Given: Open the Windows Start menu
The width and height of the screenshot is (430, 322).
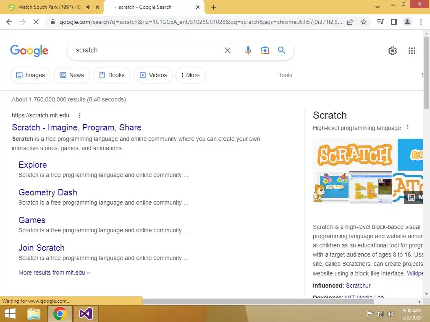Looking at the screenshot, I should (x=10, y=314).
